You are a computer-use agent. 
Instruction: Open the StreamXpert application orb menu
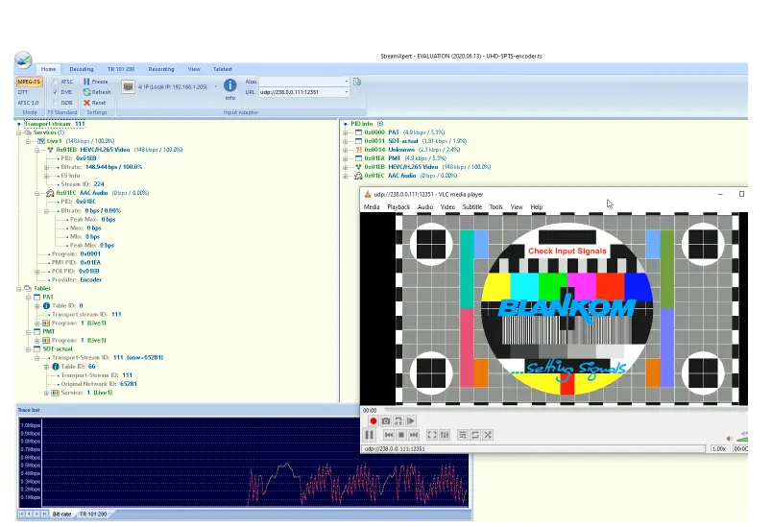click(23, 60)
